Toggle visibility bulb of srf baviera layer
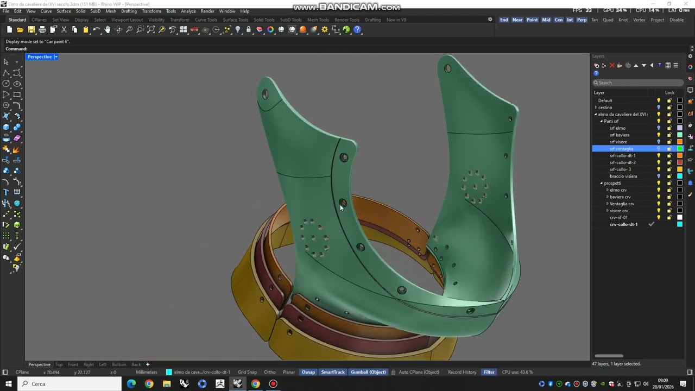Viewport: 695px width, 391px height. pos(659,135)
